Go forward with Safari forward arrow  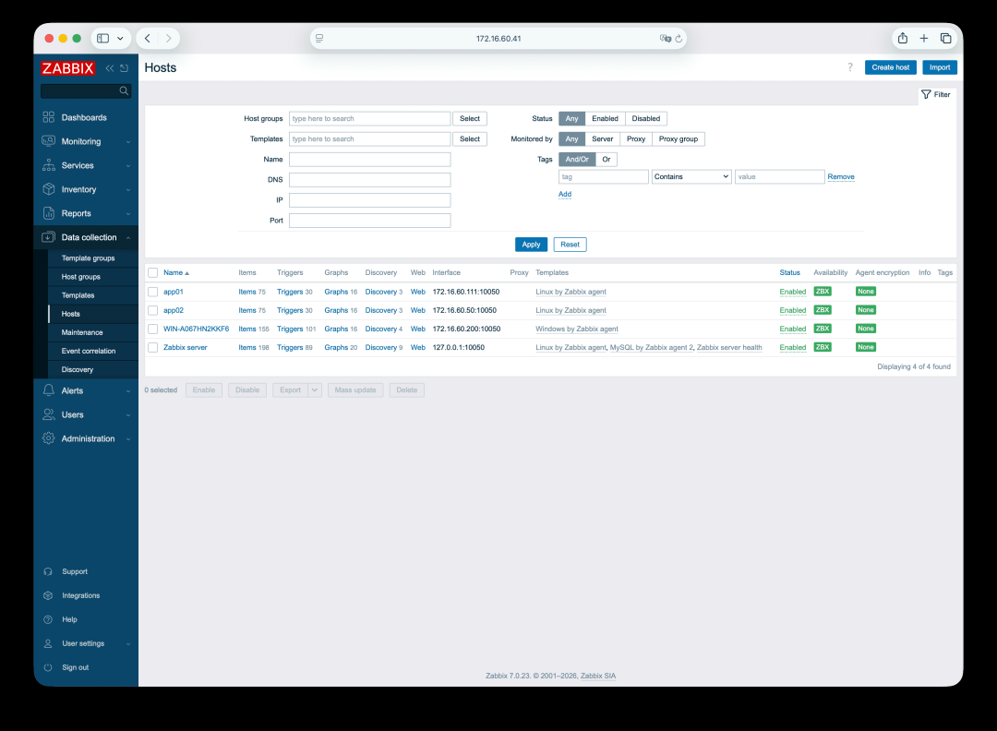pos(169,38)
